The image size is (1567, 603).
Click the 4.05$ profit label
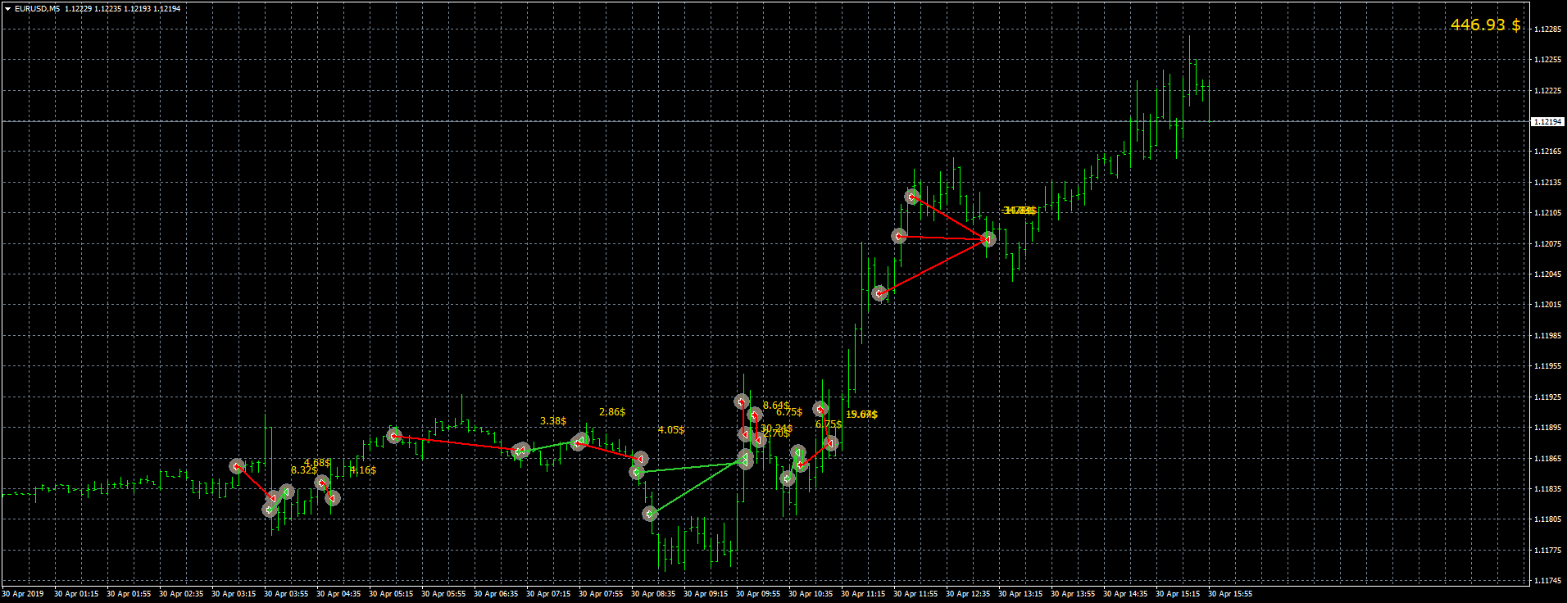click(x=671, y=430)
